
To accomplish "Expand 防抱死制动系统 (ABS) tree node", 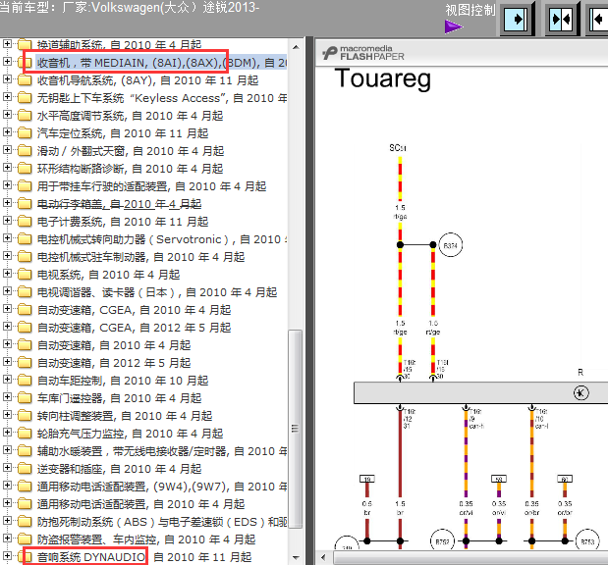I will pos(7,521).
